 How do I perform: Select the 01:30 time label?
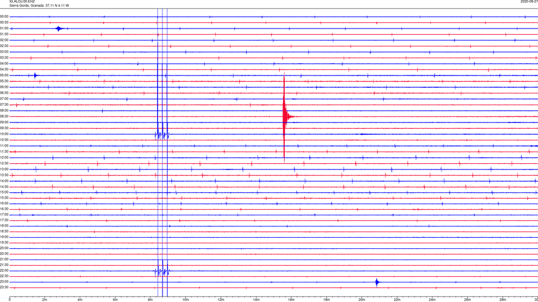[4, 34]
